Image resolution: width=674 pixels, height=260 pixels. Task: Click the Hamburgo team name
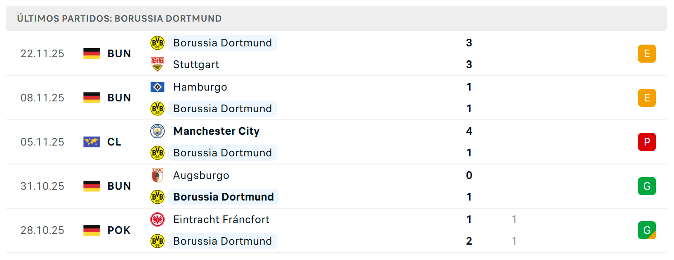pos(200,87)
